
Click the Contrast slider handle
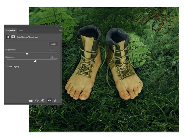[x=35, y=61]
